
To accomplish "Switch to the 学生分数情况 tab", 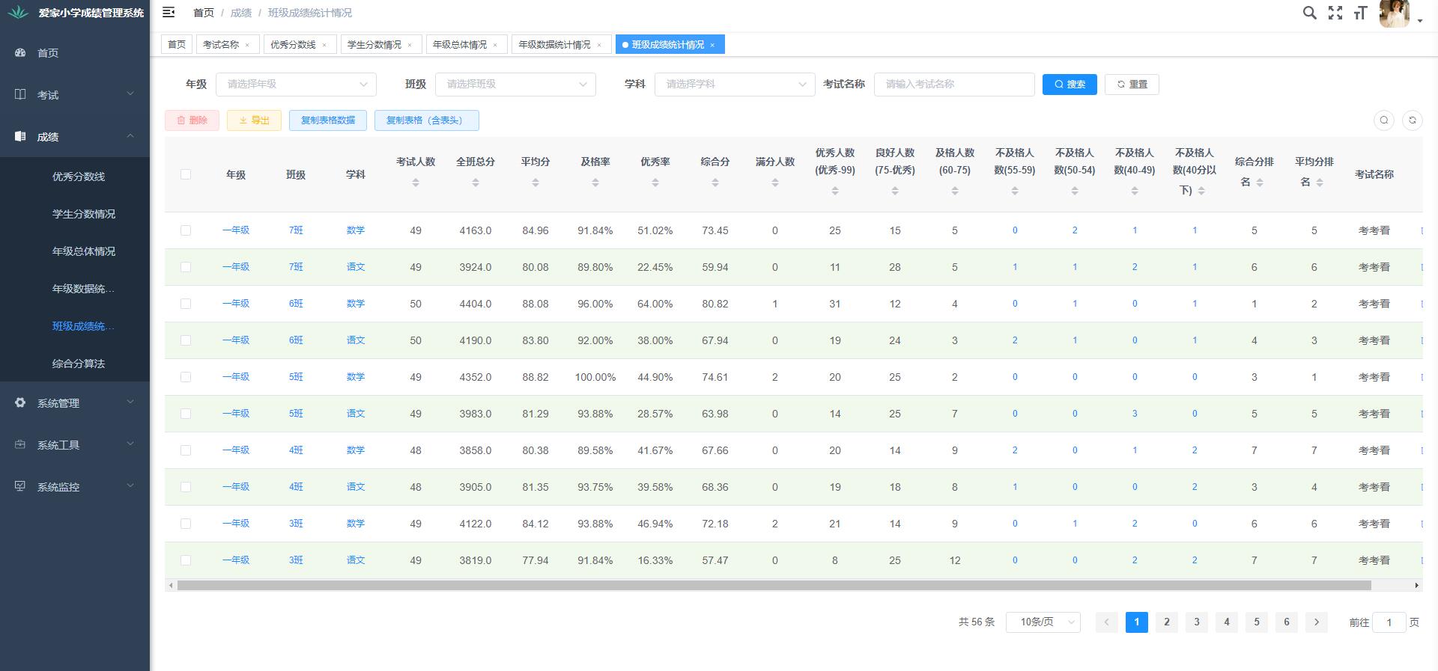I will pyautogui.click(x=374, y=45).
